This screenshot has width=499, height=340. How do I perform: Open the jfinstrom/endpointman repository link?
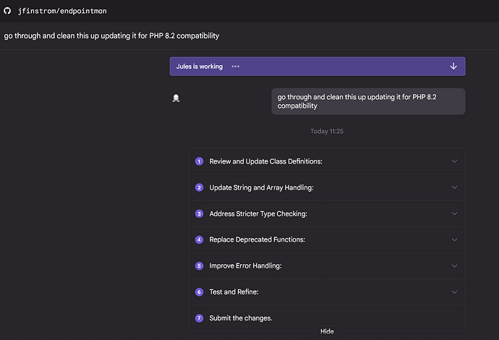(x=62, y=11)
